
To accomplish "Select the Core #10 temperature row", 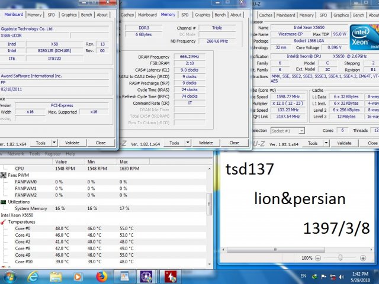I will (104, 262).
